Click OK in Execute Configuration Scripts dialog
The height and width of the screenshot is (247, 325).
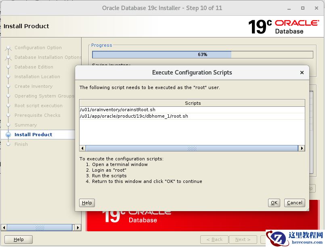[274, 203]
